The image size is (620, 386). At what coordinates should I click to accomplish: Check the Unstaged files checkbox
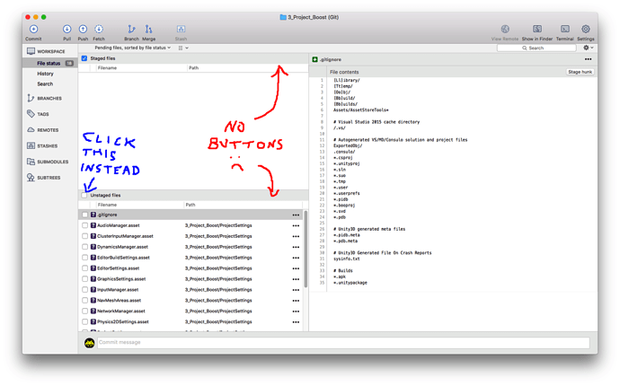(x=84, y=195)
